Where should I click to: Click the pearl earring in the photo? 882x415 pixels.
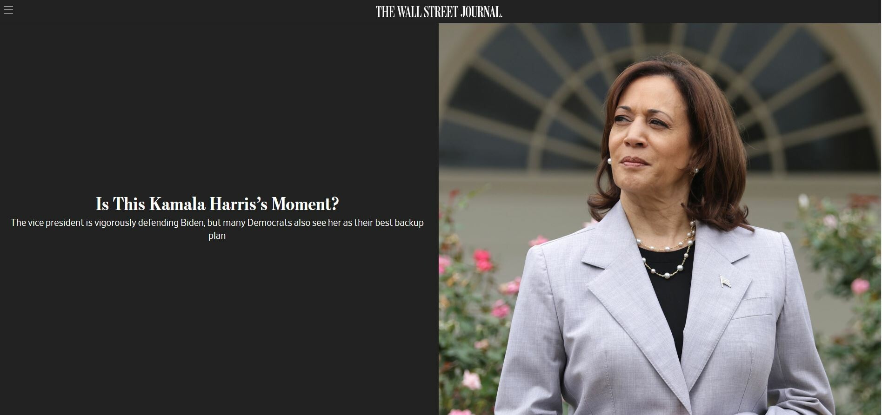pos(609,161)
